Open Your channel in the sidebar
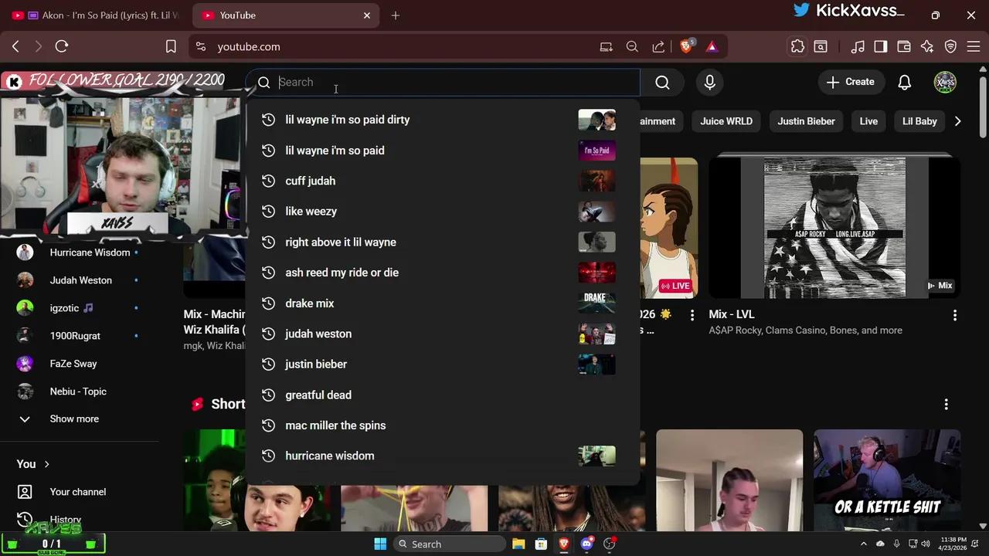The height and width of the screenshot is (556, 989). pyautogui.click(x=80, y=492)
